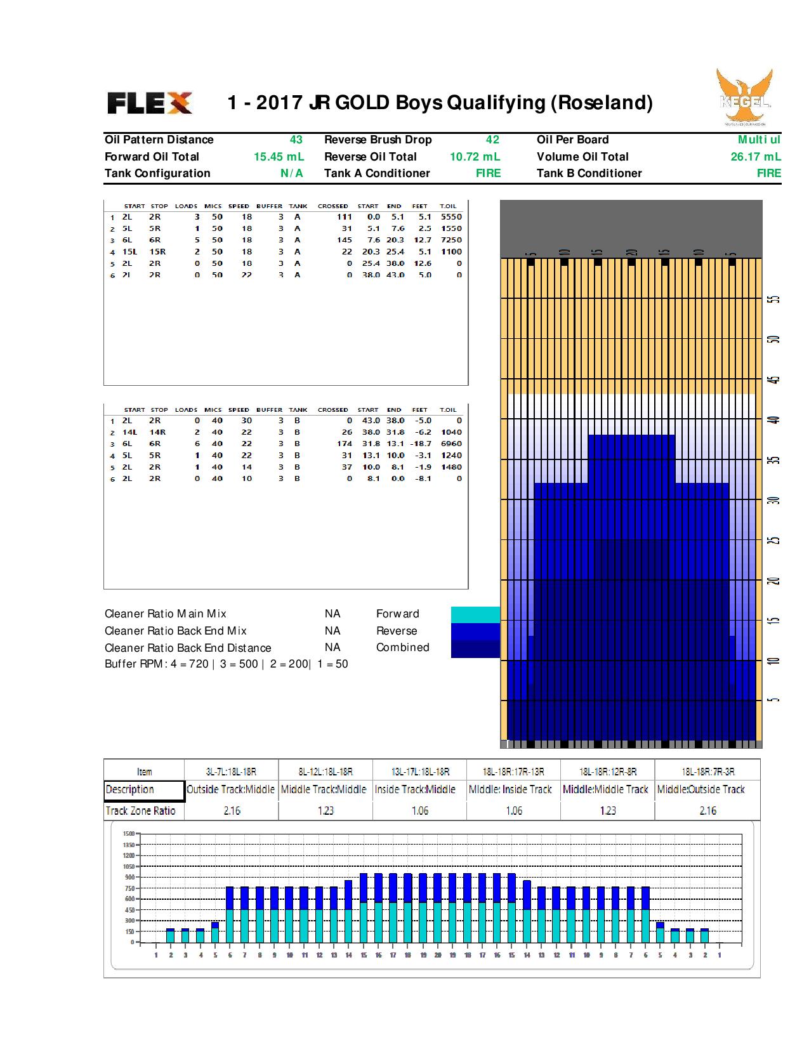Viewport: 809px width, 1047px height.
Task: Click the Item header cell
Action: (x=145, y=772)
